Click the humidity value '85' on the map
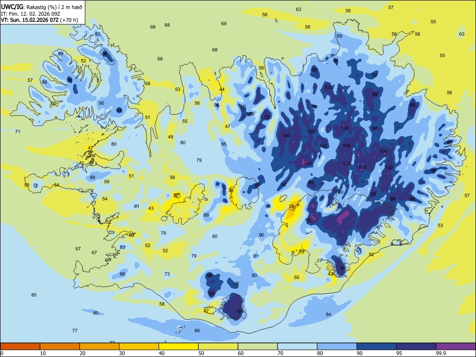Viewport: 476px width, 357px height. click(224, 144)
